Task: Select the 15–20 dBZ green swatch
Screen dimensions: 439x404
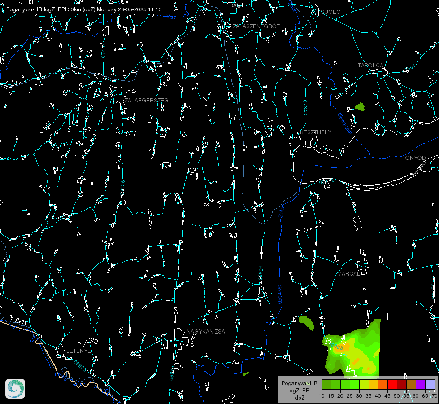Action: (336, 384)
